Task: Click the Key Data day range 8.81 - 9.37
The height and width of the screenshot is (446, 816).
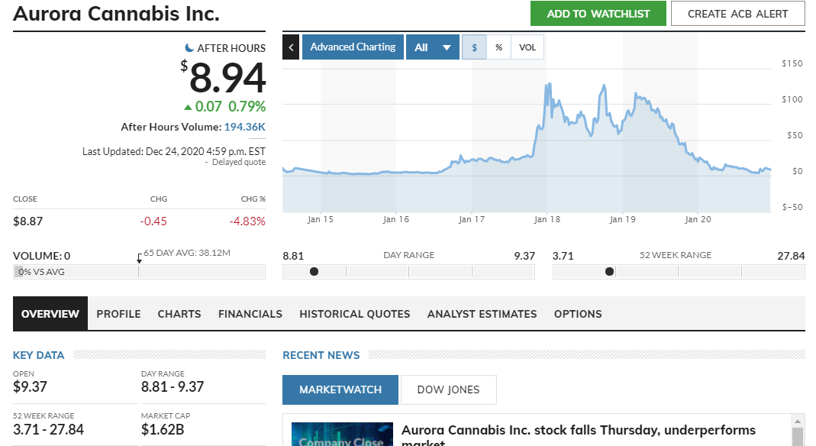Action: (x=173, y=386)
